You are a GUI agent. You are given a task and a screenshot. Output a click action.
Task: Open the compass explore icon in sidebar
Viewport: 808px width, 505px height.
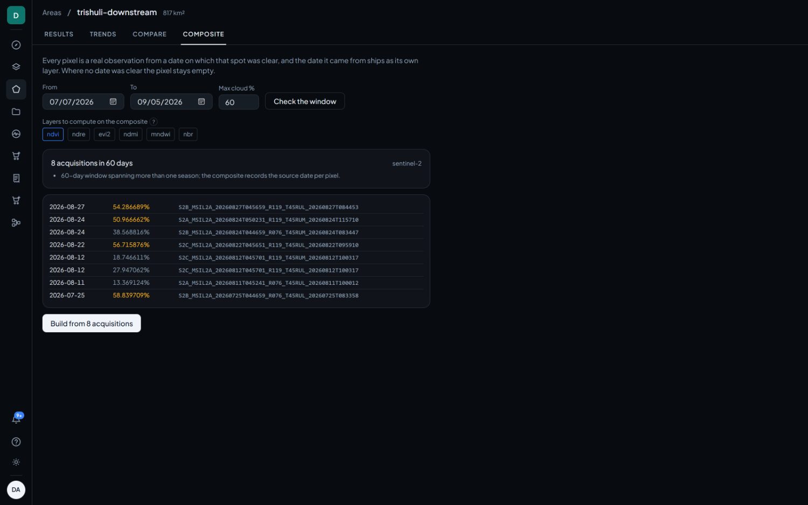click(16, 45)
